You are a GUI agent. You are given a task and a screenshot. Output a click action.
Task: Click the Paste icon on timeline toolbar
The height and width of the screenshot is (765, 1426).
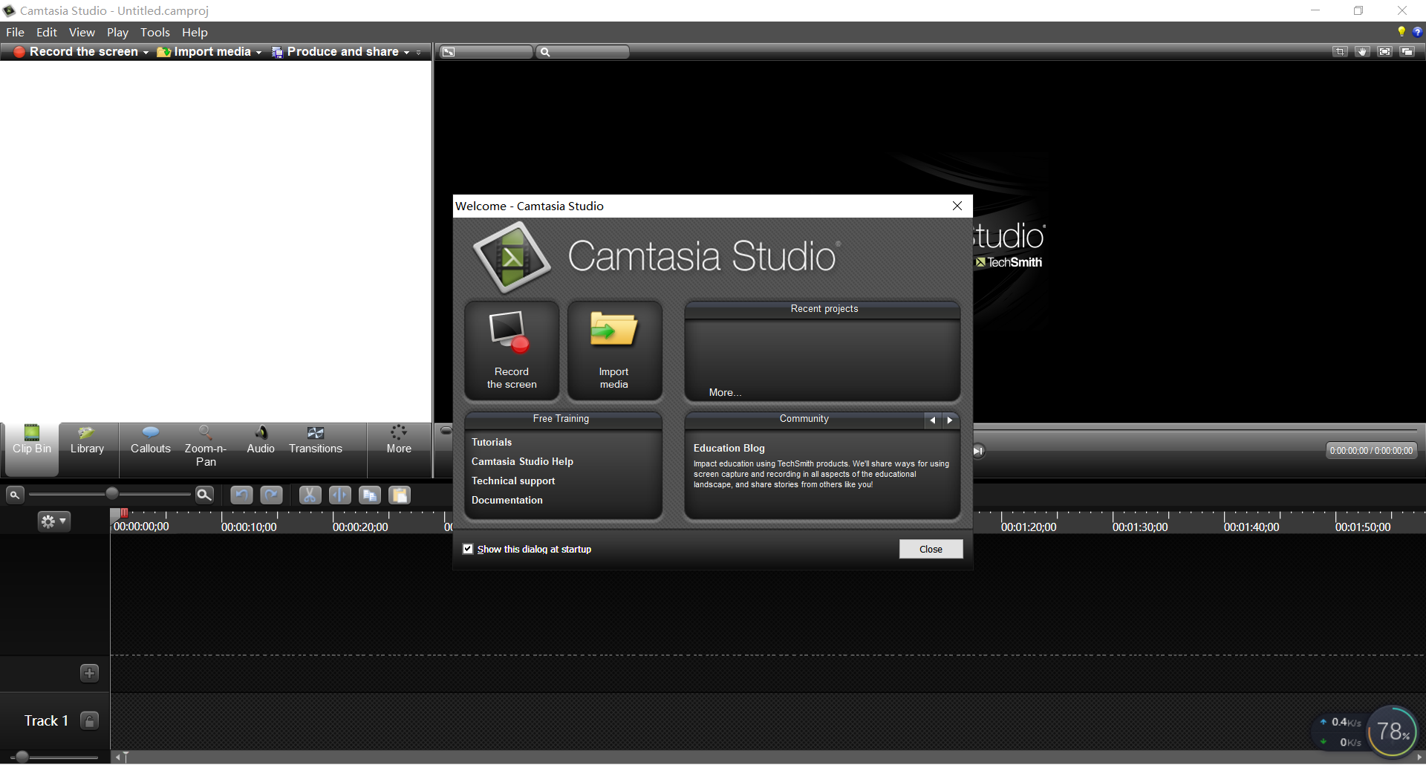400,495
